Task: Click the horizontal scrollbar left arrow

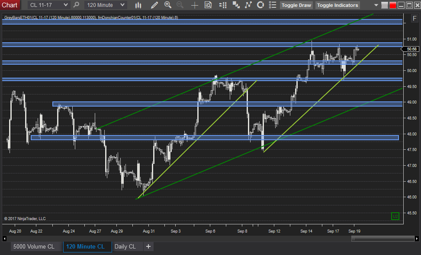Action: point(4,239)
